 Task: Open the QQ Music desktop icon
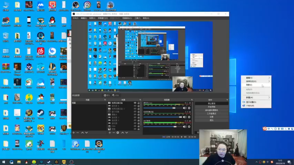[x=29, y=99]
